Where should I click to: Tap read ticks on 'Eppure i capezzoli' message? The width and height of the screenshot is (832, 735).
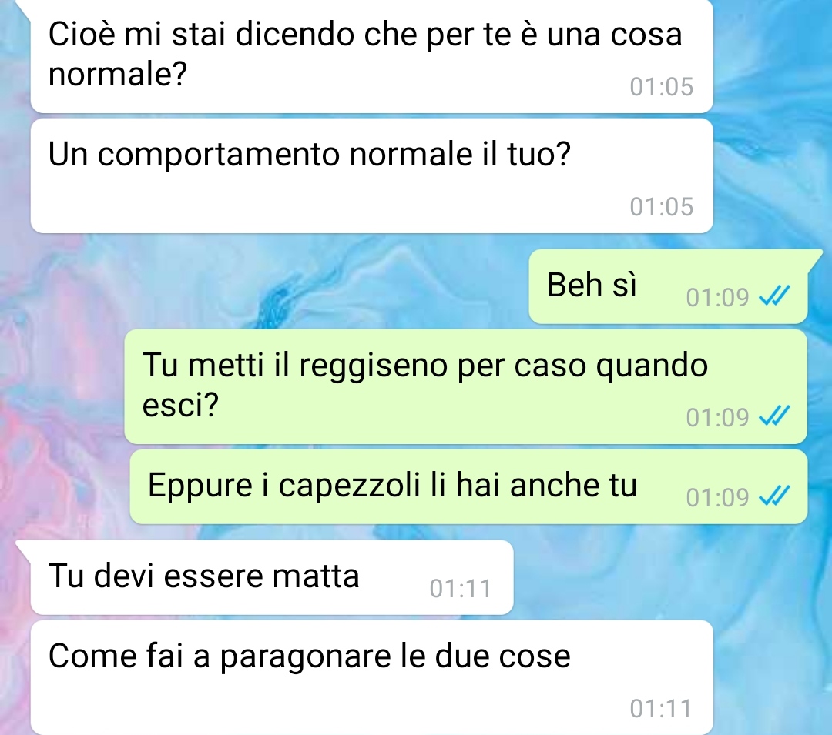click(775, 496)
